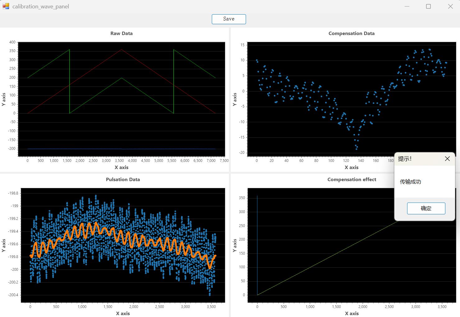Click the Compensation Data chart title
This screenshot has width=460, height=317.
pos(351,33)
